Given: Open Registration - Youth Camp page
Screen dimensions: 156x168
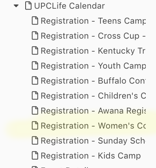Looking at the screenshot, I should (93, 66).
